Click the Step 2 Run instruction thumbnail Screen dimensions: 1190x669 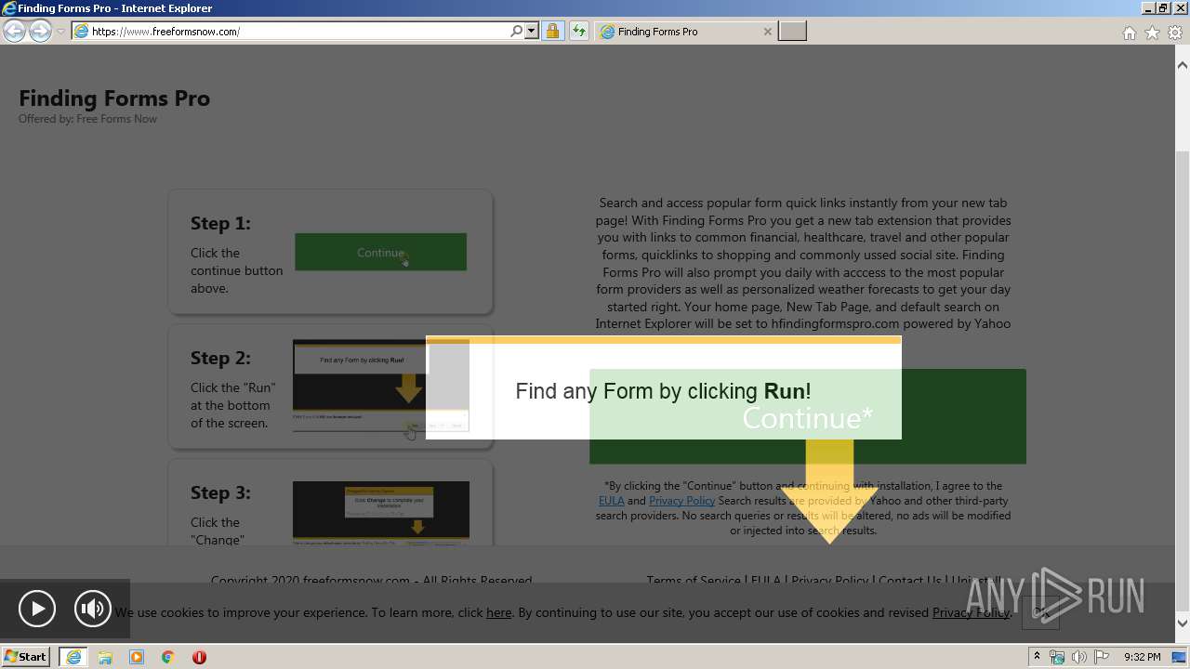[380, 386]
